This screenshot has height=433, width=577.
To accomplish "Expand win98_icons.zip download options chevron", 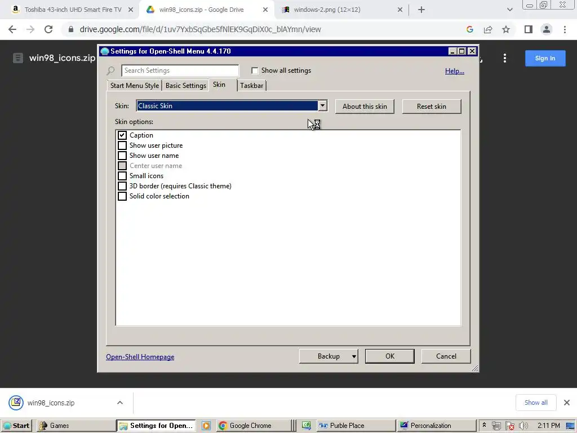I will pos(120,403).
